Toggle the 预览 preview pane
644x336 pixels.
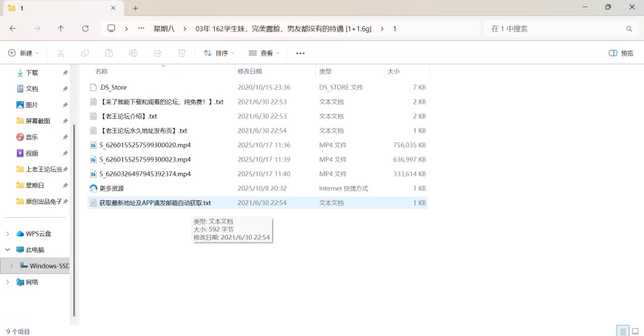pyautogui.click(x=621, y=53)
